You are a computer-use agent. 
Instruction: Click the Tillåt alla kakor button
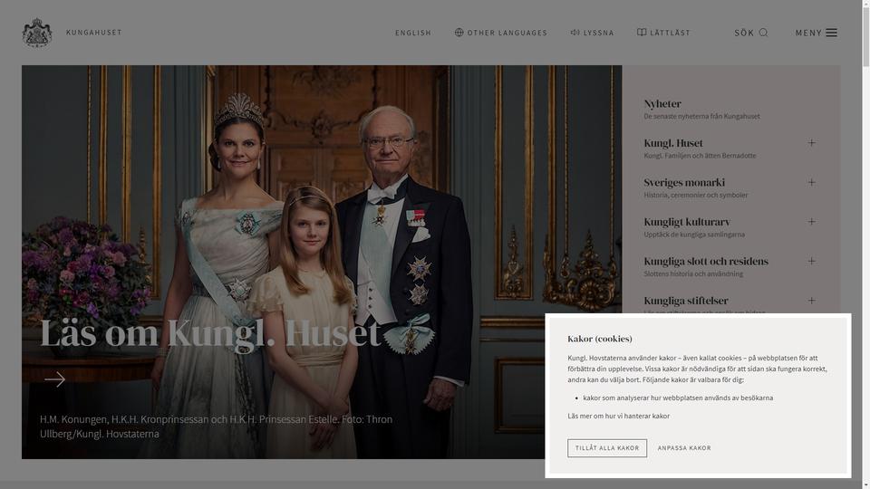pyautogui.click(x=607, y=448)
